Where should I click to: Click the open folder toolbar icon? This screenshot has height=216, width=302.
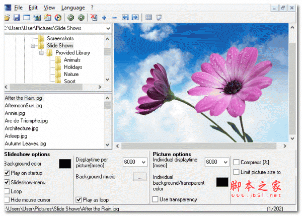[7, 18]
